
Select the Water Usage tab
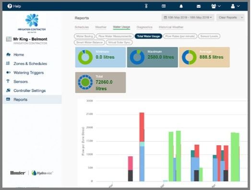point(121,27)
